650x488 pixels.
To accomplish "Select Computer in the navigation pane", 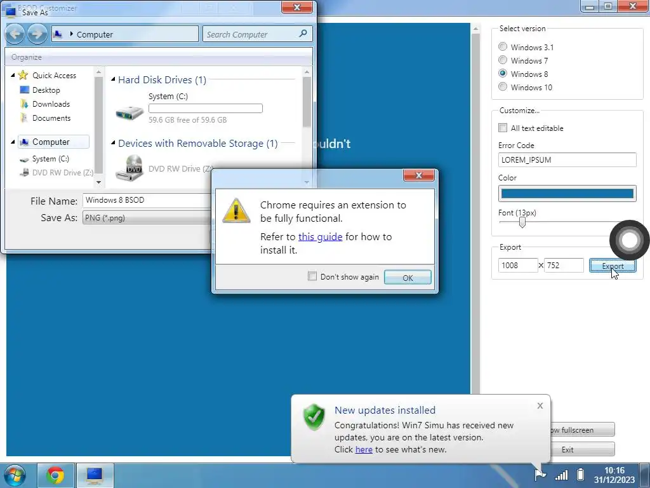I will (x=53, y=142).
